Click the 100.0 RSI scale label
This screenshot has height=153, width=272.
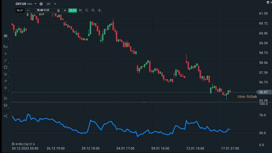(x=263, y=104)
